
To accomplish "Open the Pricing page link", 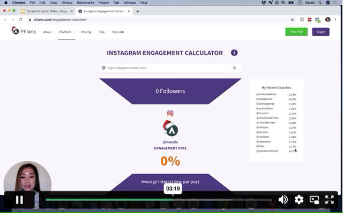I will pyautogui.click(x=86, y=32).
